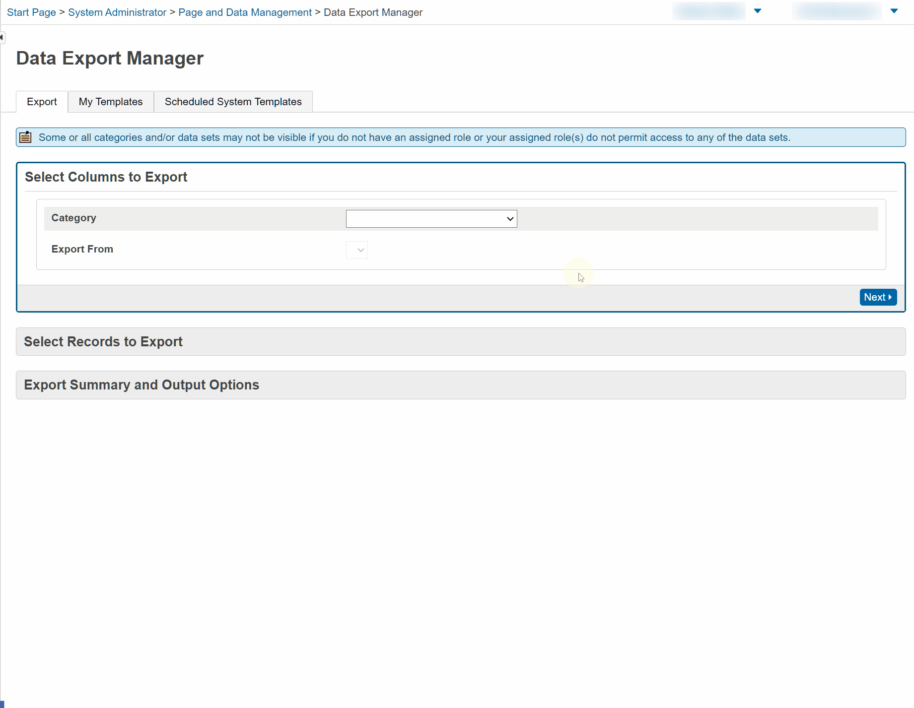The width and height of the screenshot is (914, 708).
Task: Open the Export From selector
Action: [356, 250]
